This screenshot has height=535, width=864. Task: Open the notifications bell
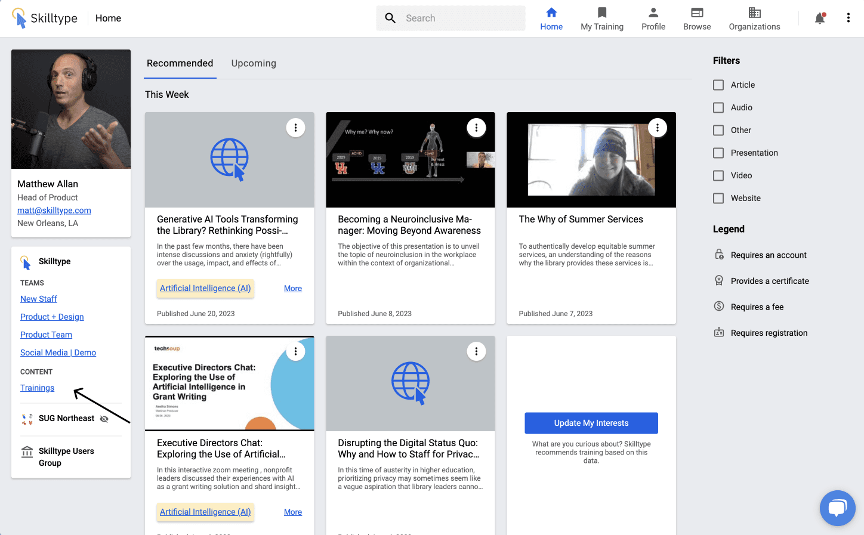820,18
